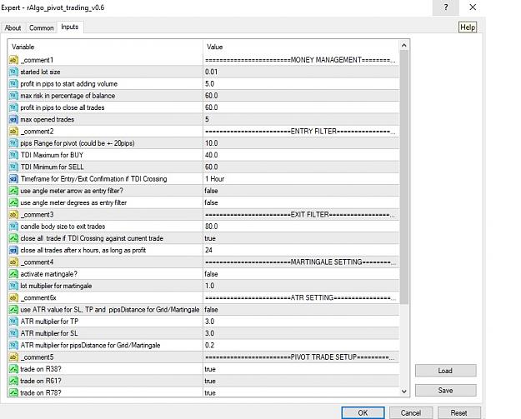Click icon beside pips Range for pivot
The image size is (521, 419).
13,143
